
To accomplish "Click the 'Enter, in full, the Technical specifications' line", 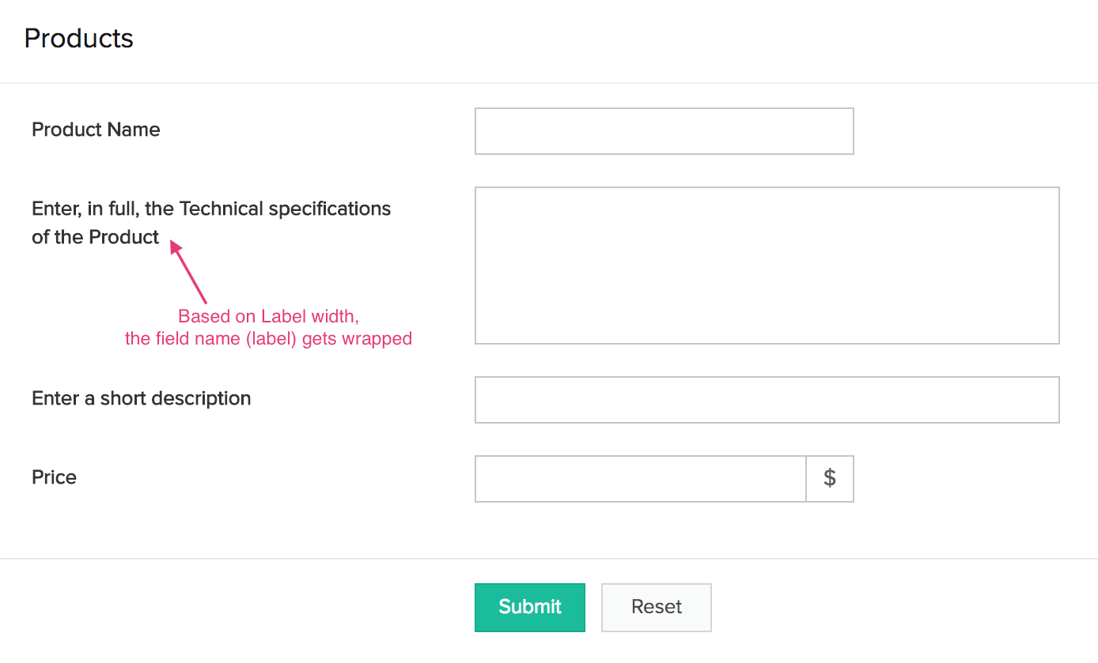I will point(211,209).
